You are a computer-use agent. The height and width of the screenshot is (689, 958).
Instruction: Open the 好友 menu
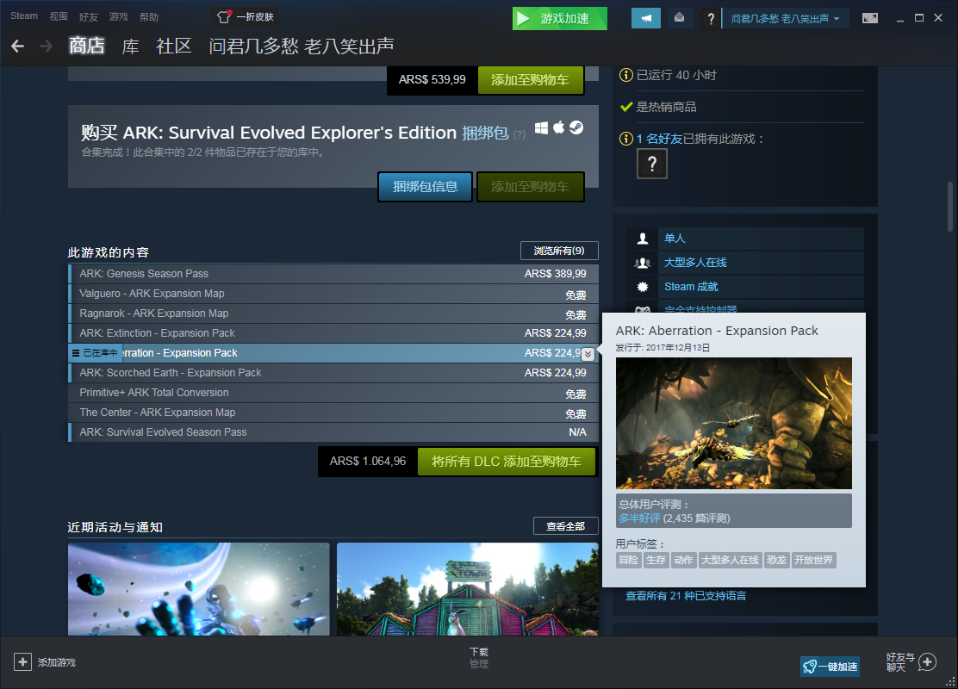coord(89,16)
